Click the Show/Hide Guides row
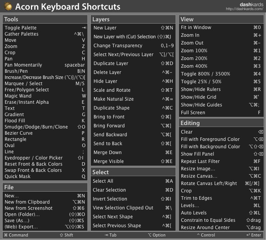Image resolution: width=266 pixels, height=240 pixels. tap(221, 105)
